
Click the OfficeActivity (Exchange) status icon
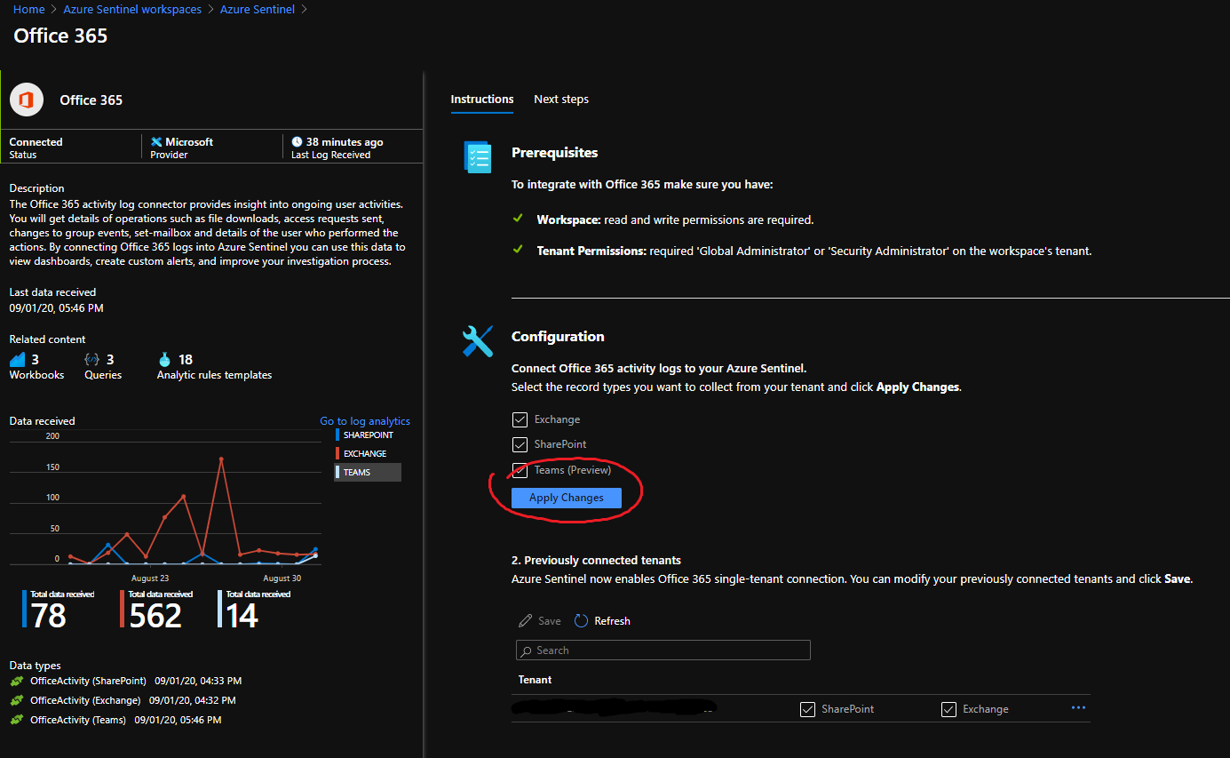16,701
